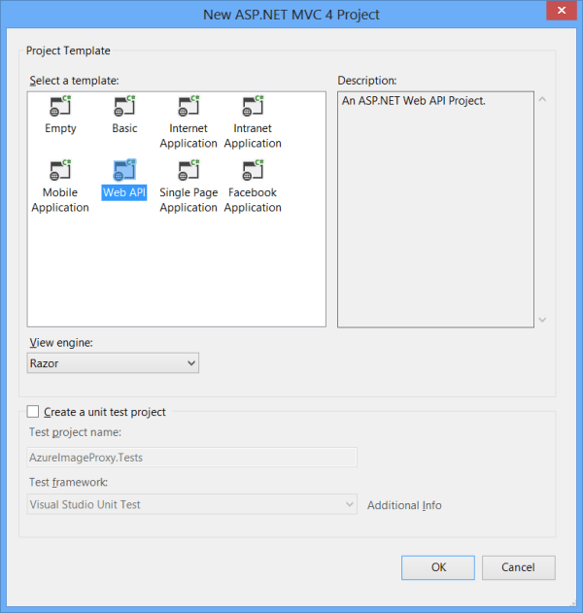The height and width of the screenshot is (613, 583).
Task: Close the New ASP.NET MVC 4 Project dialog
Action: (562, 10)
